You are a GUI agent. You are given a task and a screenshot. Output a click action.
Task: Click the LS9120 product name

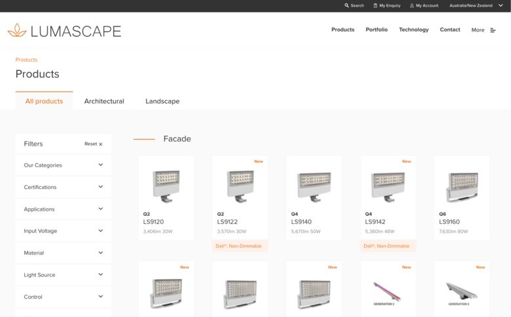(x=153, y=222)
